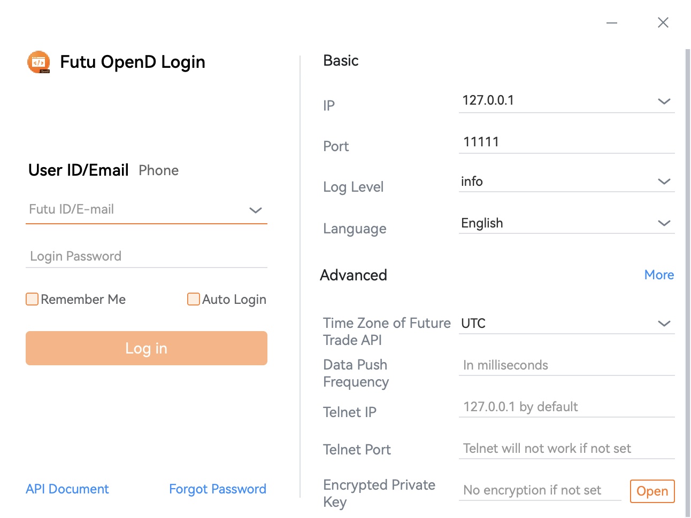The image size is (691, 518).
Task: Switch to the Phone login tab
Action: (158, 170)
